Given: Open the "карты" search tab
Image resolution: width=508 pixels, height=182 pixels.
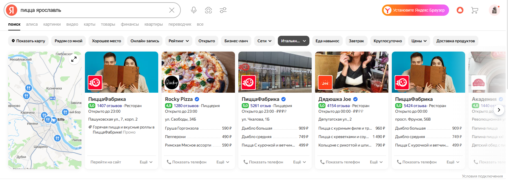Looking at the screenshot, I should (89, 24).
